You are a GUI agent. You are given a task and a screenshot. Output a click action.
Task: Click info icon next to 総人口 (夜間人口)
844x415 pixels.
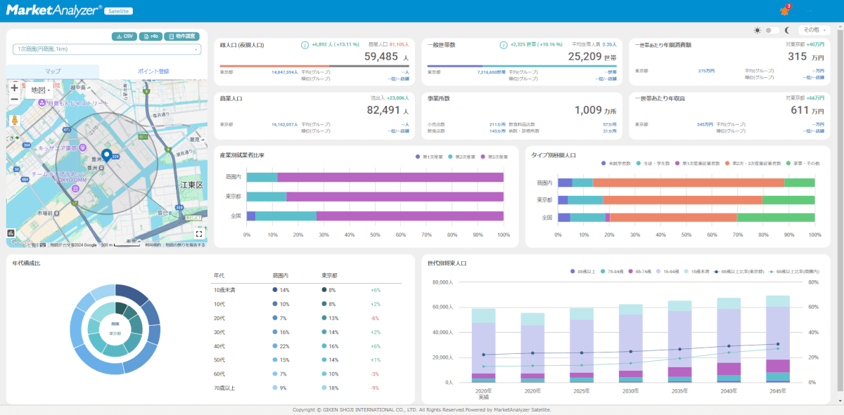tap(305, 45)
